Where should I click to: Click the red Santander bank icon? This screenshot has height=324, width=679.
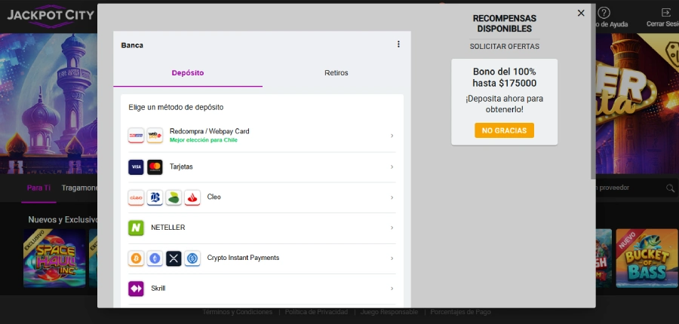(192, 197)
